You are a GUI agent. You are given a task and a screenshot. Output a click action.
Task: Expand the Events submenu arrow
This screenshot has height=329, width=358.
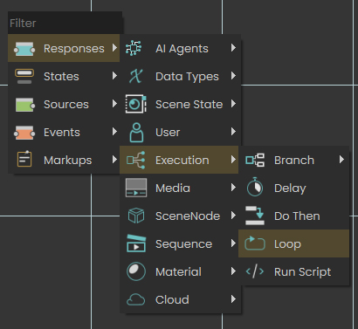114,132
